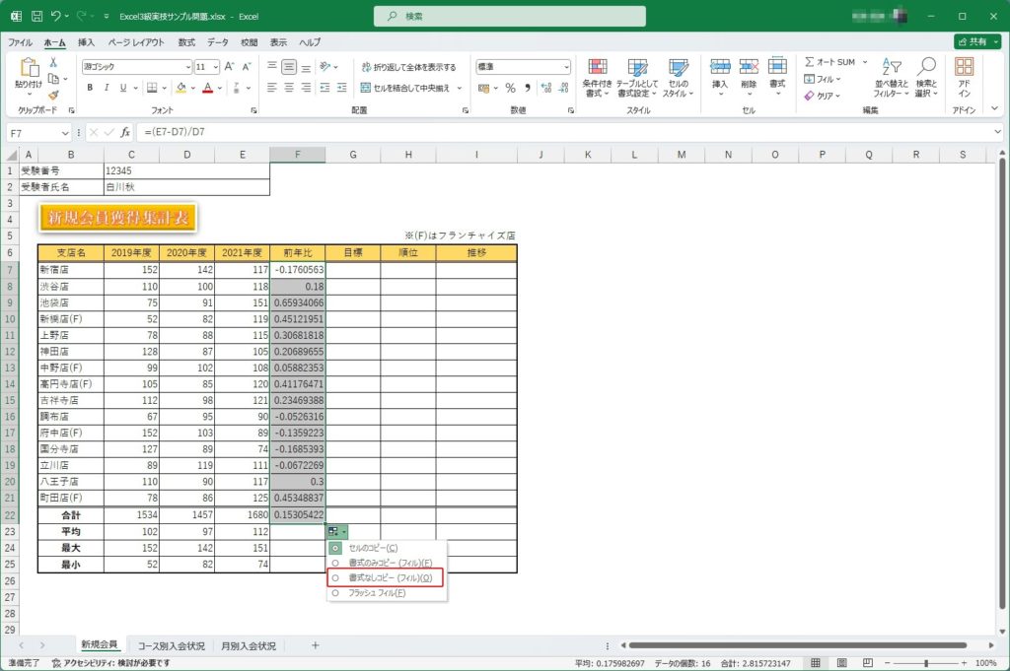Open the 挿入 ribbon tab
The image size is (1010, 671).
[x=86, y=42]
